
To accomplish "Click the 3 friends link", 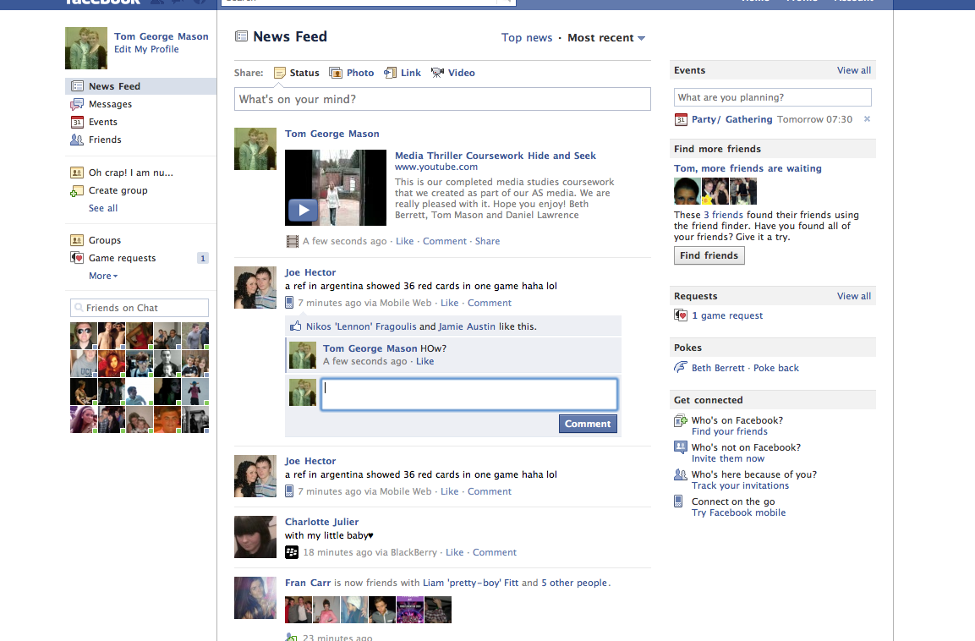I will (723, 215).
